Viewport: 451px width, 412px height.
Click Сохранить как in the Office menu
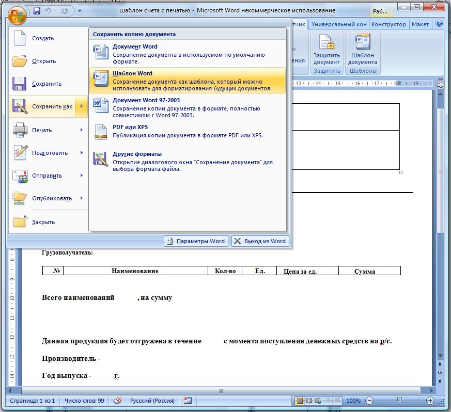[42, 106]
